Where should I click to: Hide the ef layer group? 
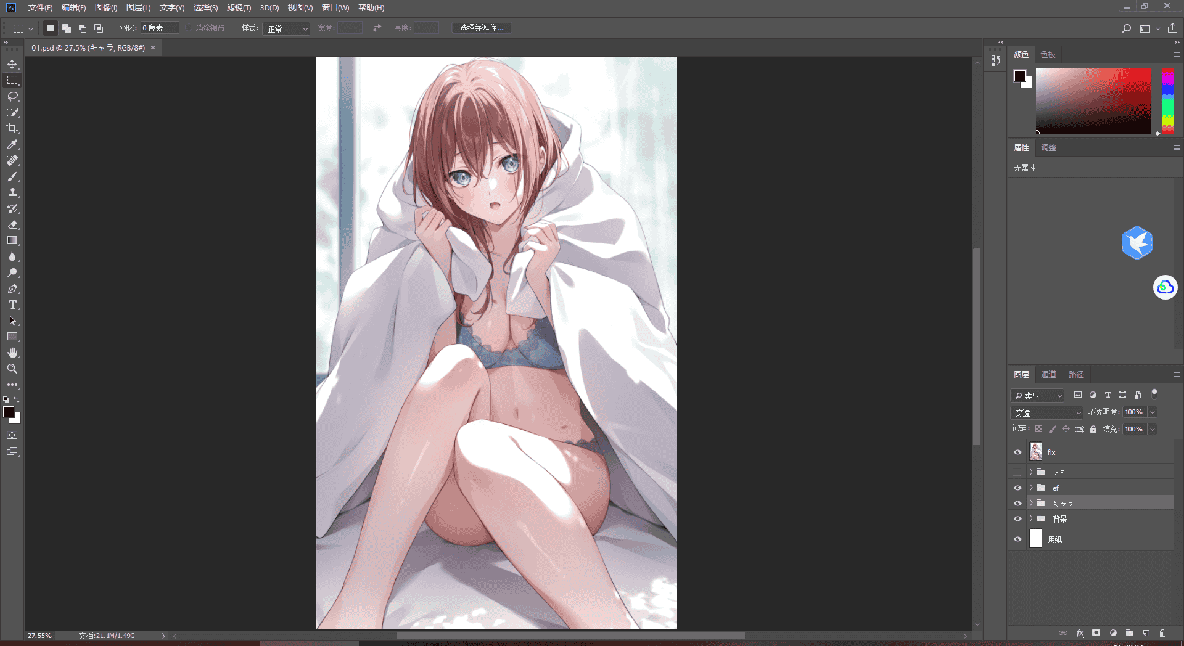coord(1017,488)
